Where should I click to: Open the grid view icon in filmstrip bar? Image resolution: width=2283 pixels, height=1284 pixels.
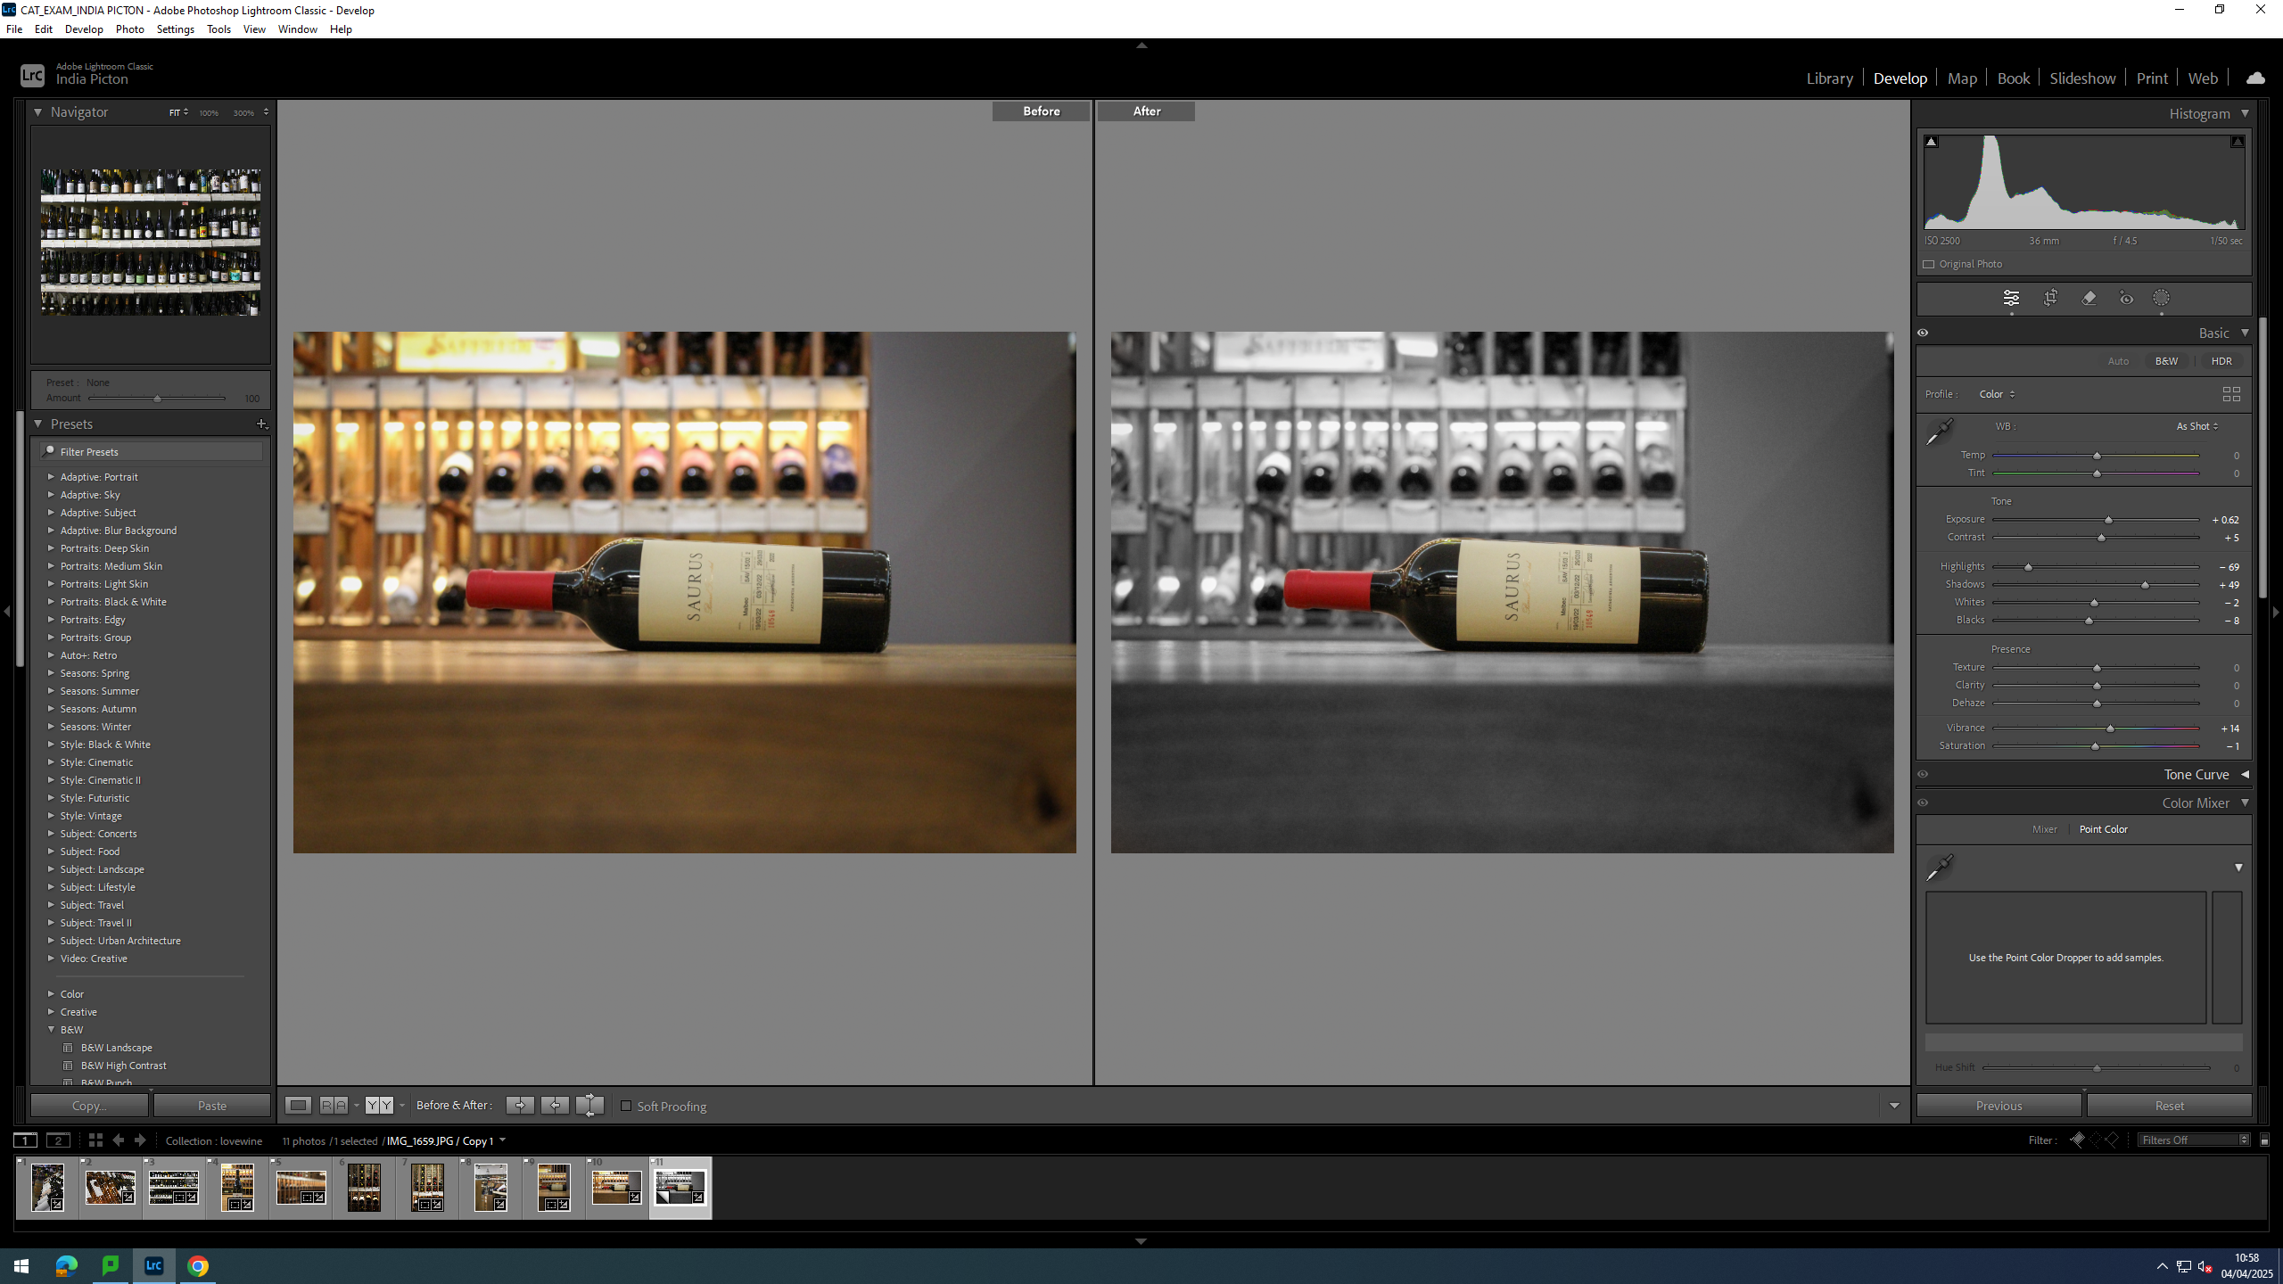95,1140
